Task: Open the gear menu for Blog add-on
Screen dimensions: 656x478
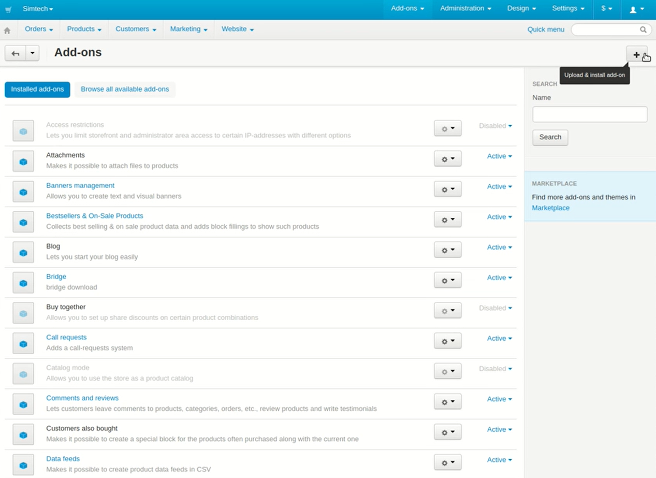Action: (447, 250)
